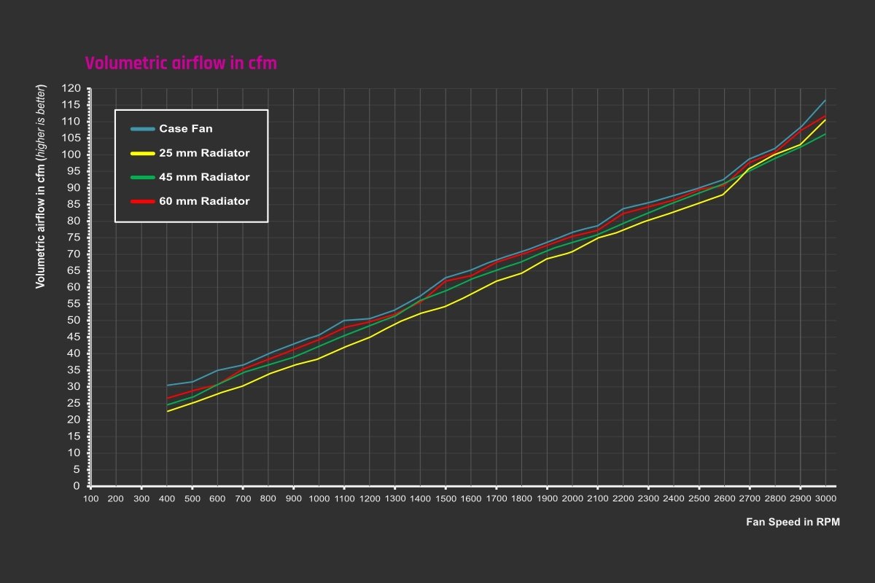The height and width of the screenshot is (583, 875).
Task: Click the "Fan Speed in RPM" axis title
Action: click(793, 523)
